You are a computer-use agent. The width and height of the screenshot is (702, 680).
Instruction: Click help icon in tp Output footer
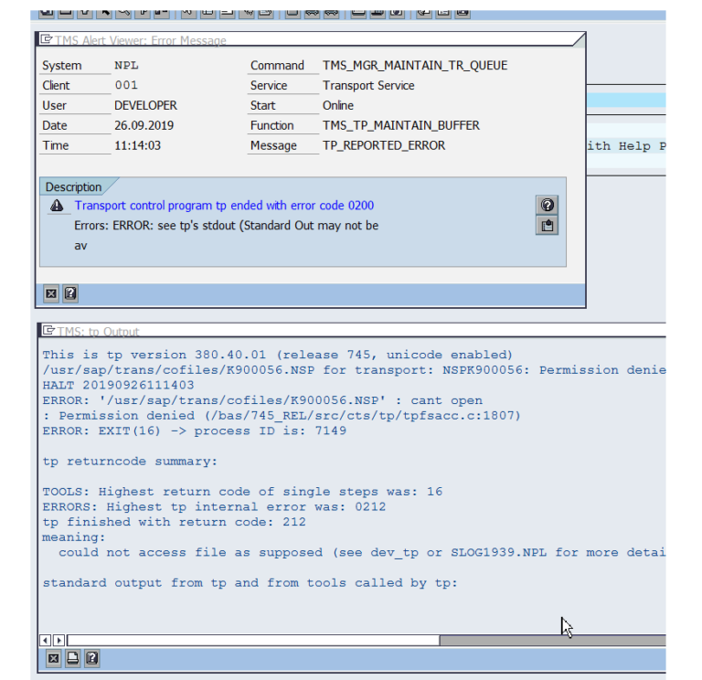pos(91,658)
